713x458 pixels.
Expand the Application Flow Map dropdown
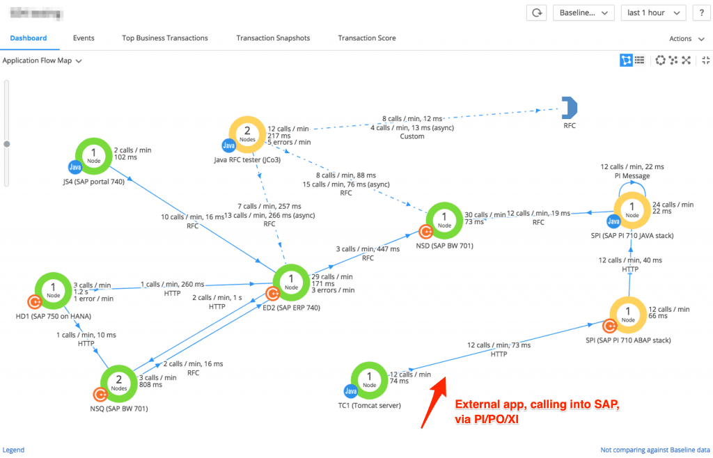click(42, 61)
